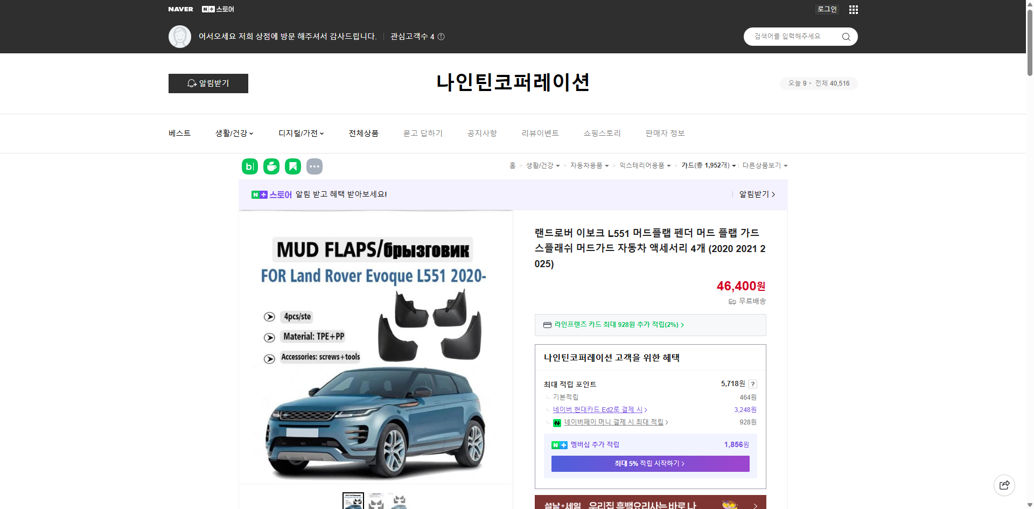Click the 알림받기 notification button

pyautogui.click(x=208, y=83)
